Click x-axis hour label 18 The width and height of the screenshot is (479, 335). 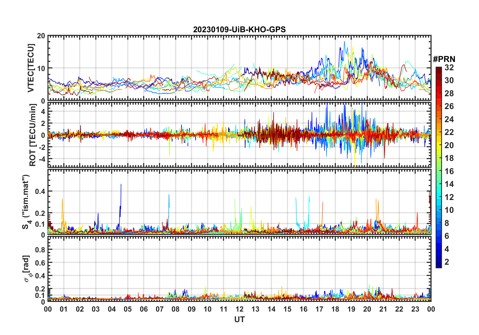tap(335, 309)
